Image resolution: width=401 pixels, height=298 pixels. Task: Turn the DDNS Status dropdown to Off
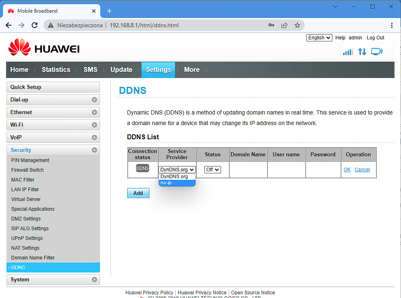click(x=212, y=169)
